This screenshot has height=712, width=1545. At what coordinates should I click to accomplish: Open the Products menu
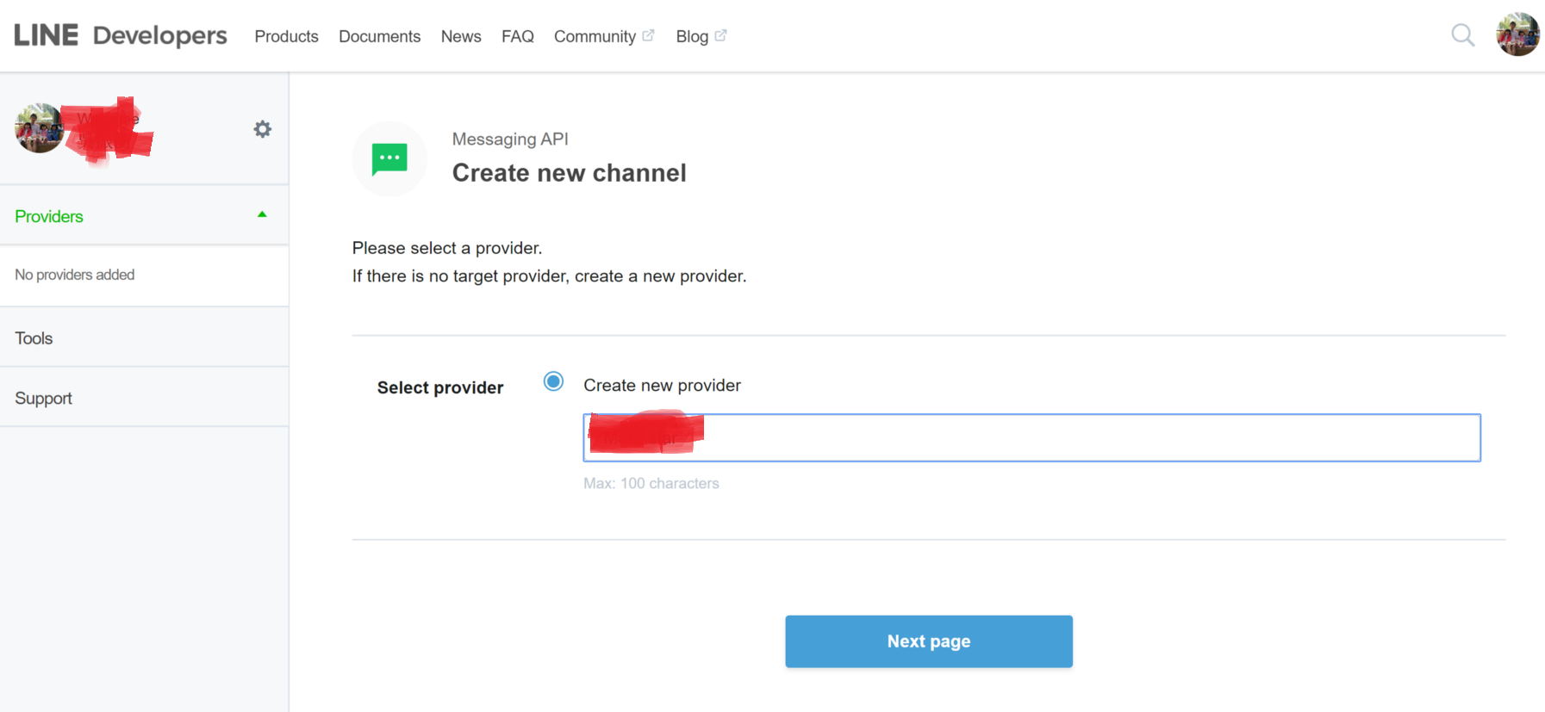tap(286, 36)
